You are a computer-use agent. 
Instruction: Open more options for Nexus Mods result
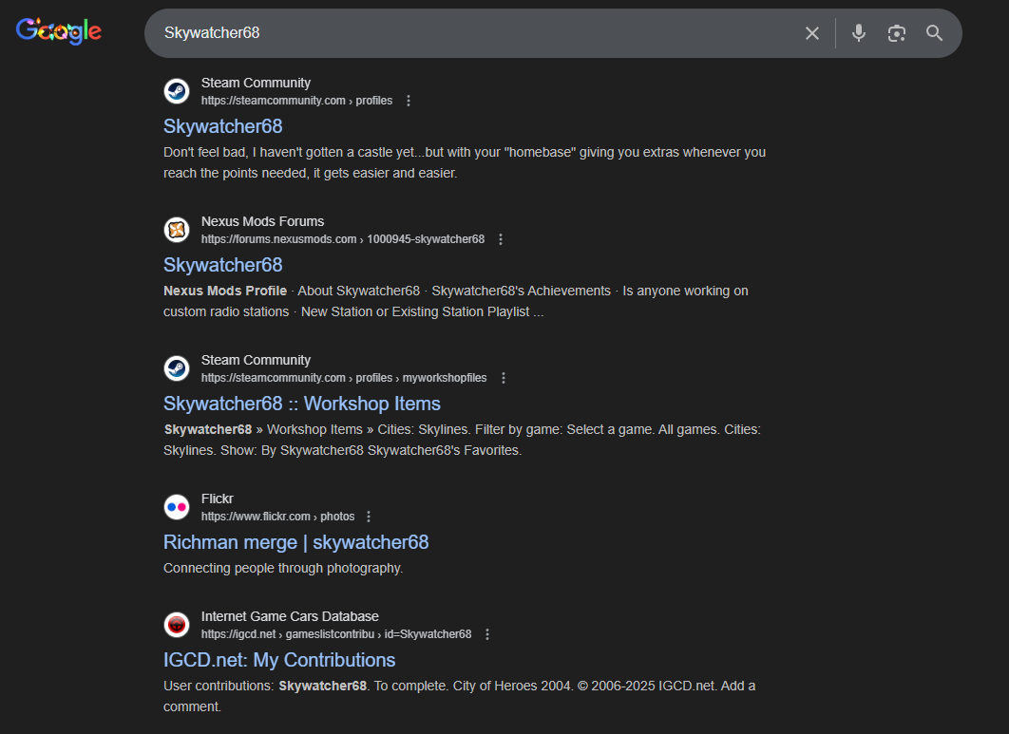coord(501,239)
